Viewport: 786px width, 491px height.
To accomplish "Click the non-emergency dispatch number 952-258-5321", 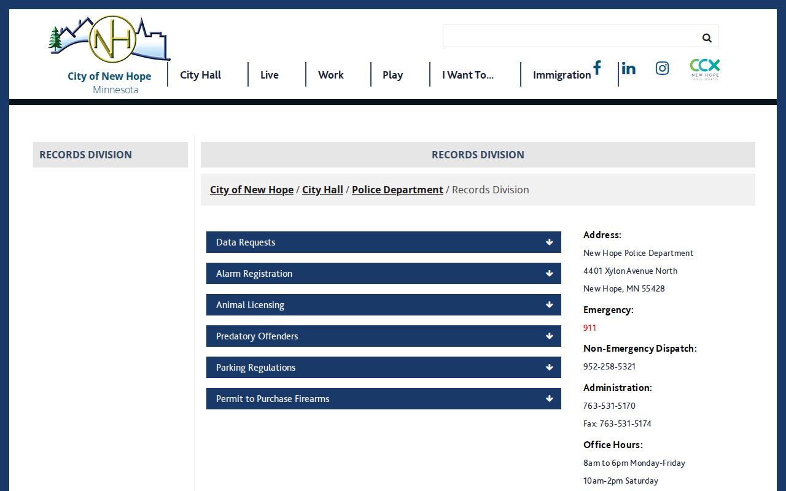I will pos(609,366).
